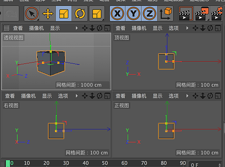Screen dimensions: 225x167
Task: Click perspective view pan camera icon
Action: click(x=85, y=28)
